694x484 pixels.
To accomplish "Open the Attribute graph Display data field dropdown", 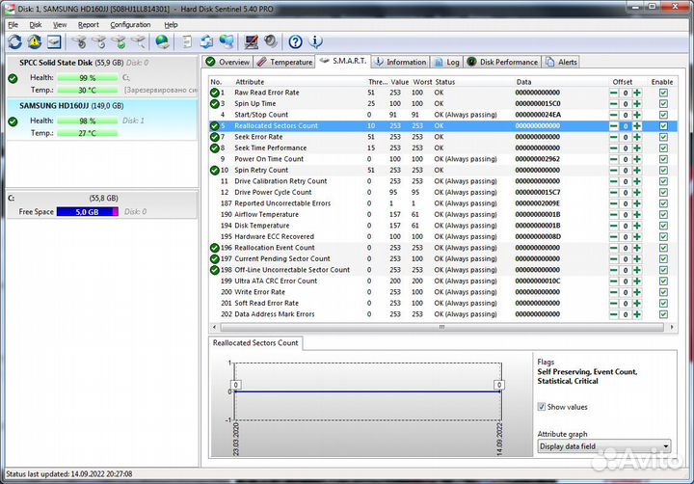I will pos(604,446).
